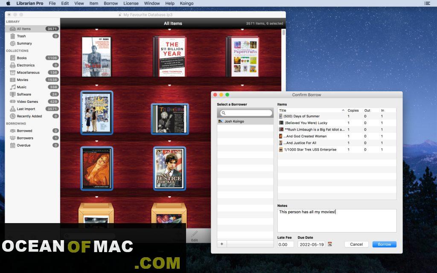Open the Apple menu

click(8, 3)
